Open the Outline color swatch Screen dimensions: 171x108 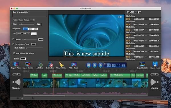[41, 40]
